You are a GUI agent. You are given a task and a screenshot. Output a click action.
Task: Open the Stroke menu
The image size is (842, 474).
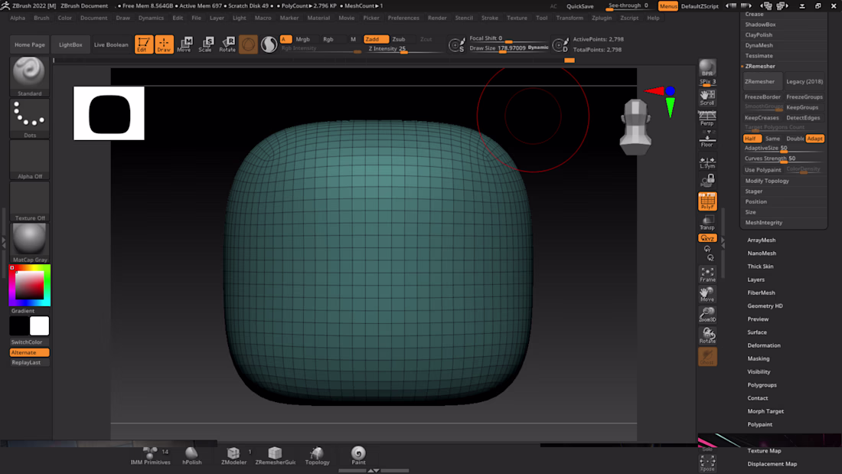[490, 18]
